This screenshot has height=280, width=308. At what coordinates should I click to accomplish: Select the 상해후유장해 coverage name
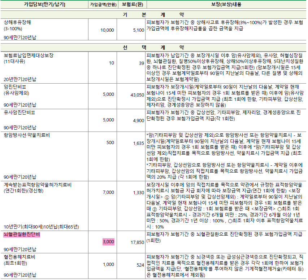click(x=17, y=22)
